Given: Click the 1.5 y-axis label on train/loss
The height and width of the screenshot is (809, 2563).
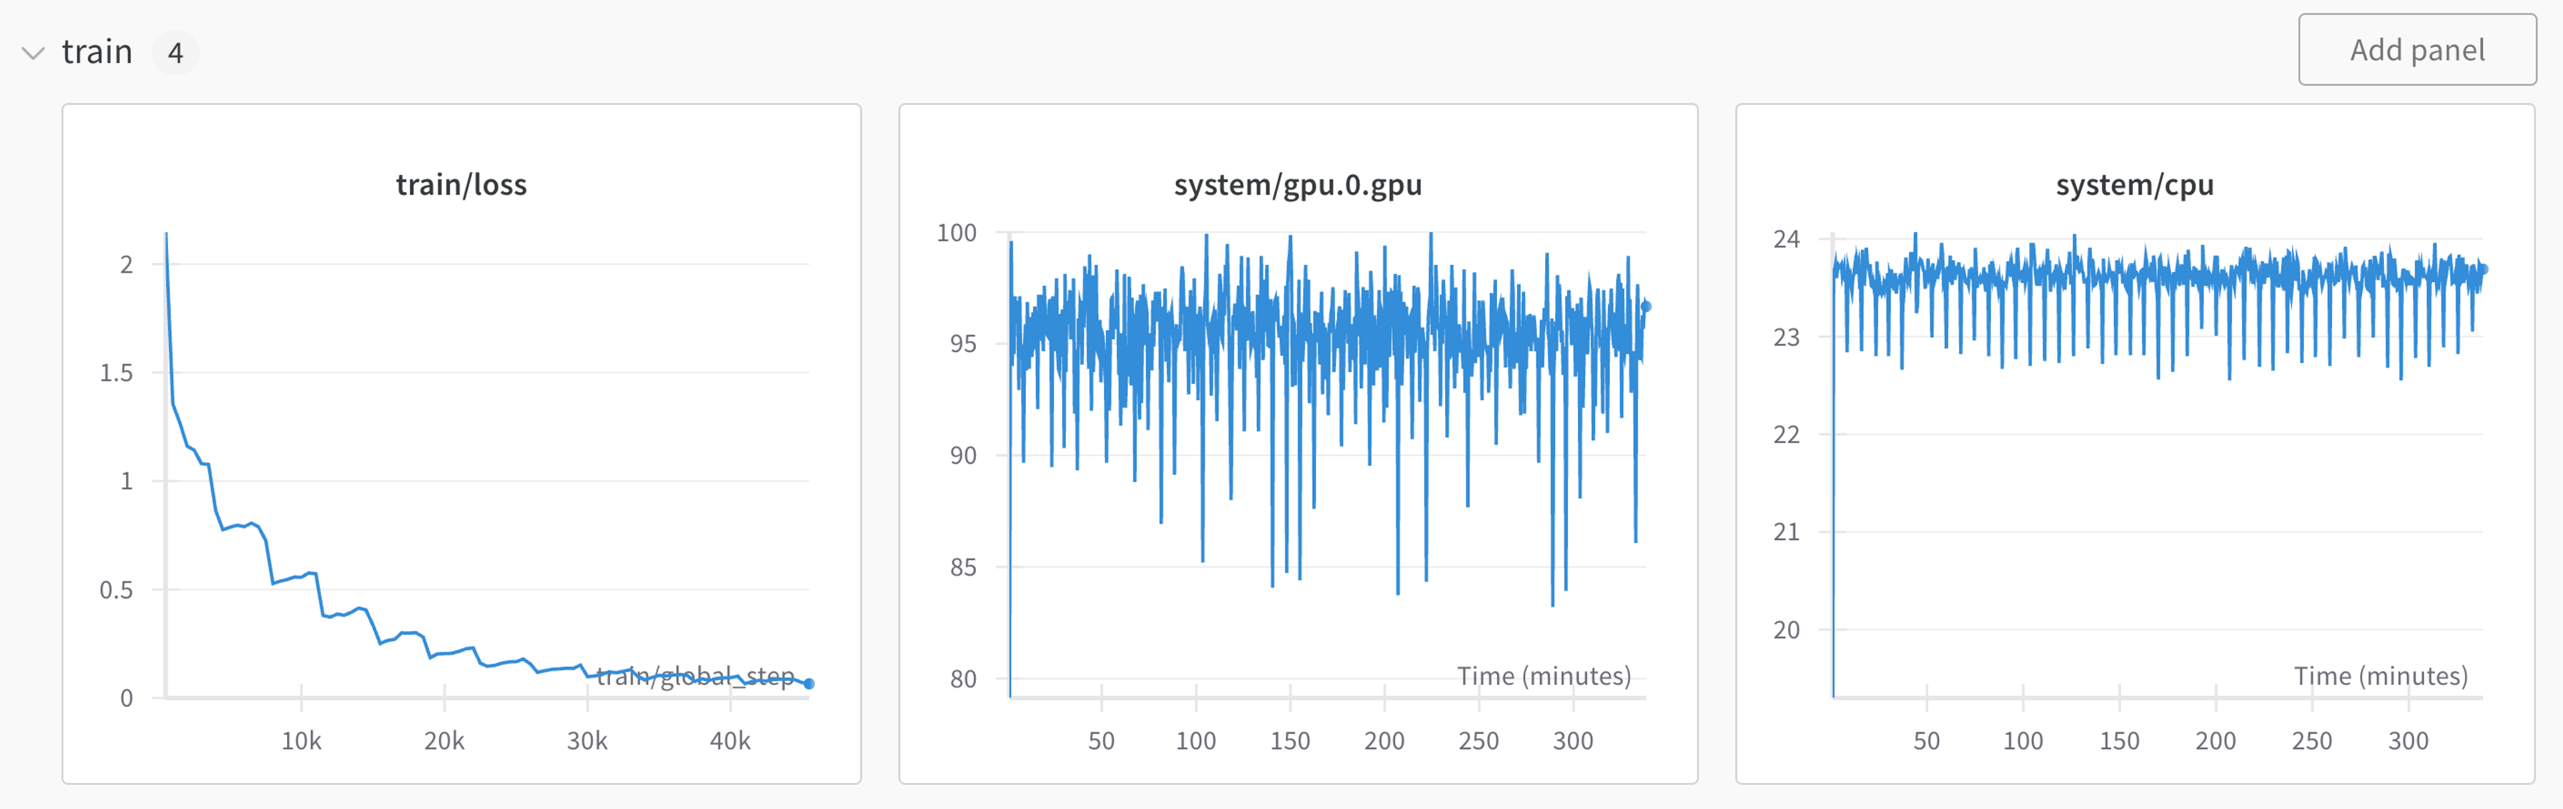Looking at the screenshot, I should (116, 373).
